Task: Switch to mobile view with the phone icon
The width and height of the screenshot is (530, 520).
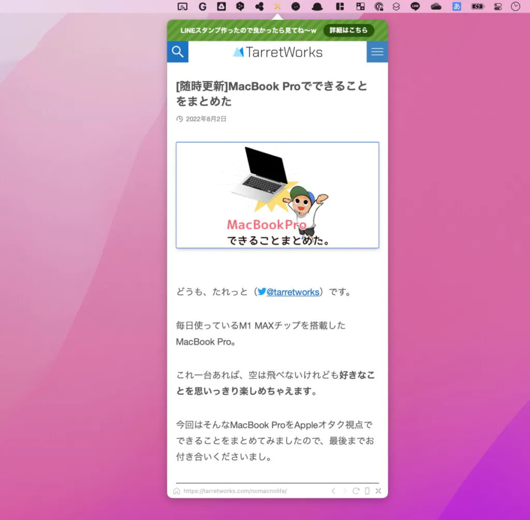Action: coord(367,491)
